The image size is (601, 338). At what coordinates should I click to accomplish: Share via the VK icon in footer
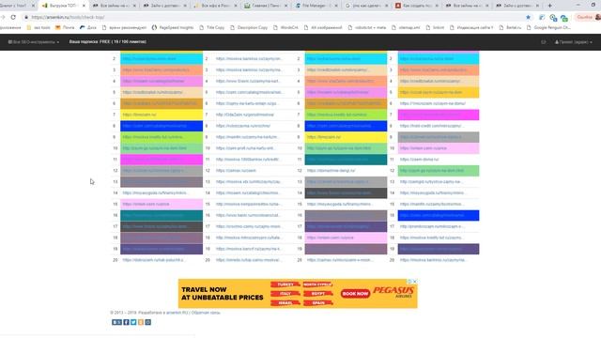coord(116,322)
